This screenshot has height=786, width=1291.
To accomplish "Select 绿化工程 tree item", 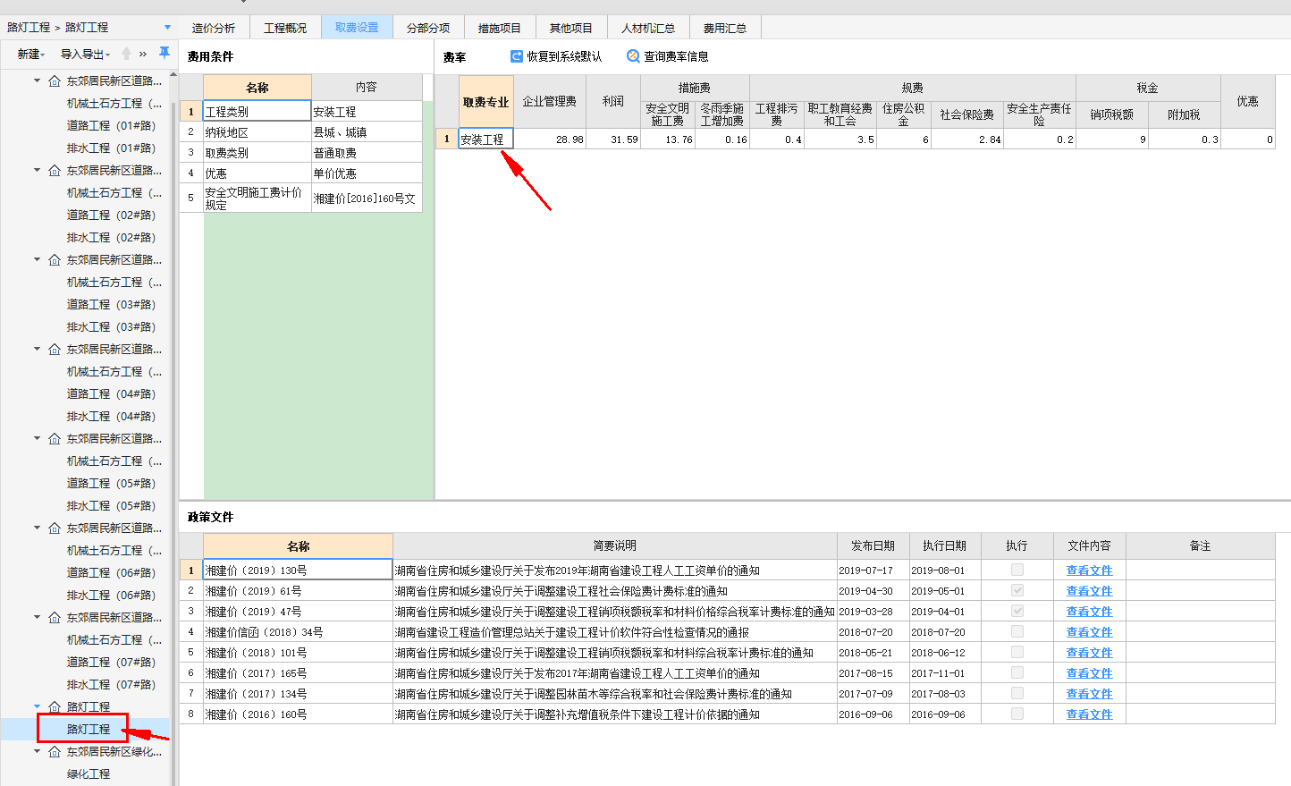I will (x=89, y=774).
